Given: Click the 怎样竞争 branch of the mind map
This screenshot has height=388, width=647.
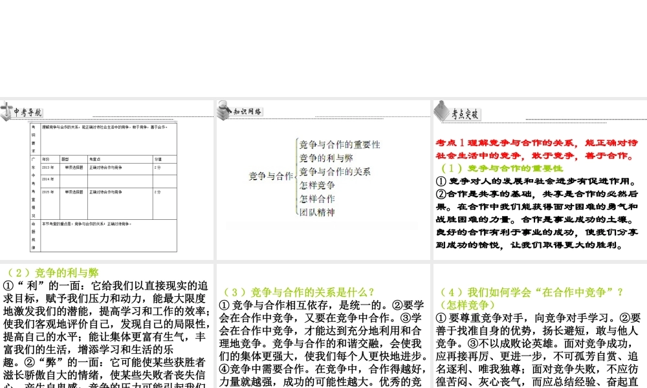Looking at the screenshot, I should (x=317, y=186).
